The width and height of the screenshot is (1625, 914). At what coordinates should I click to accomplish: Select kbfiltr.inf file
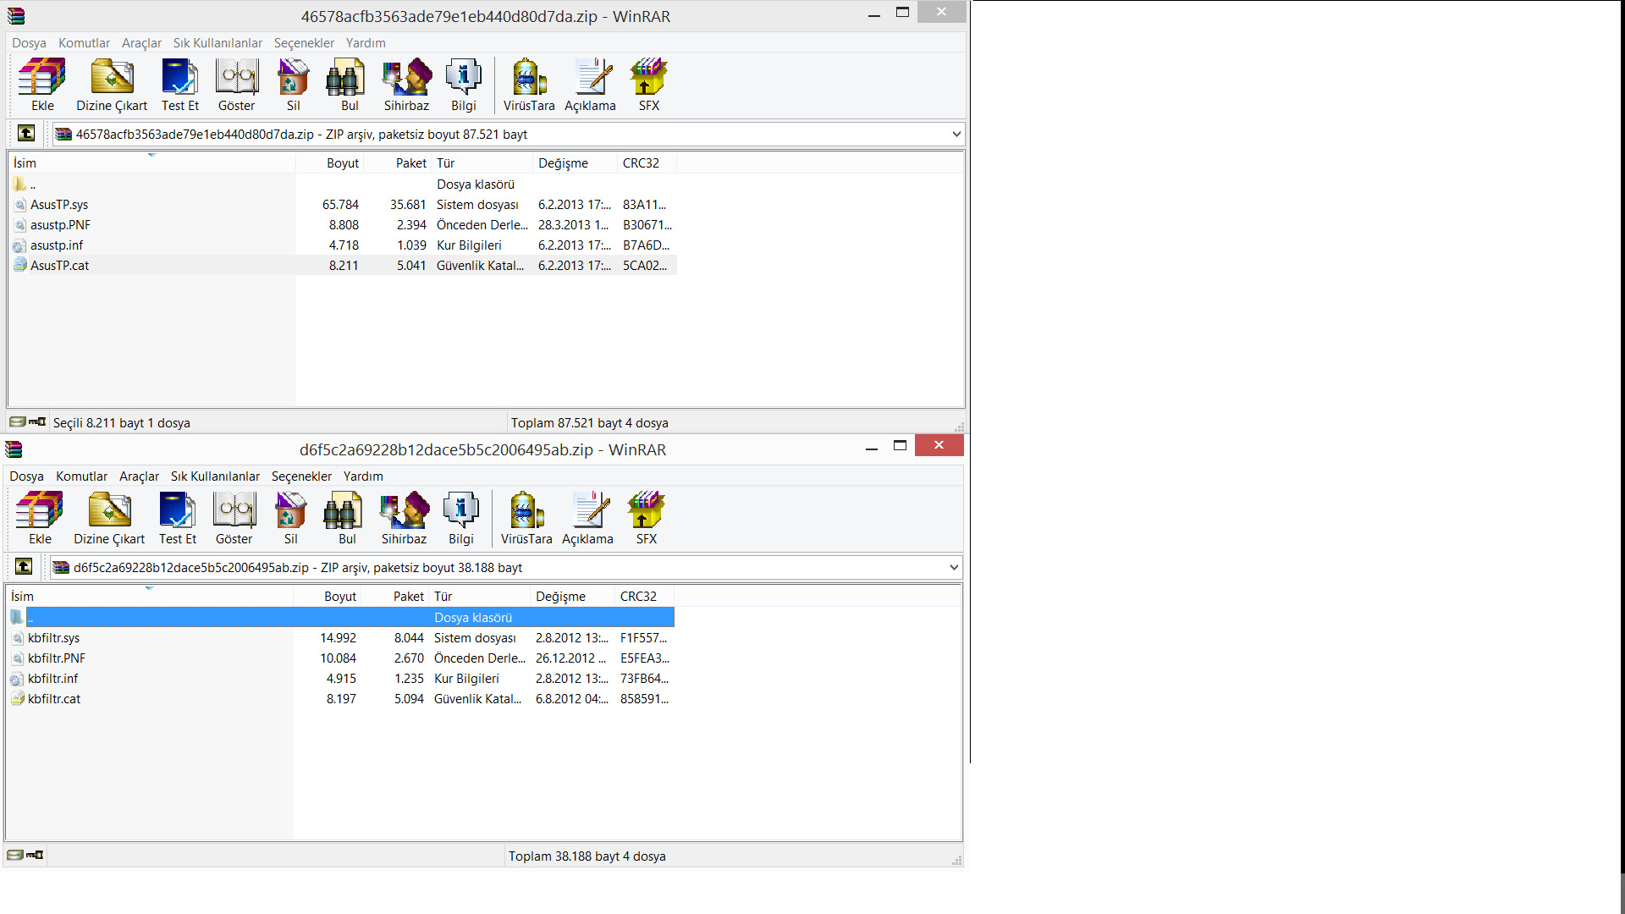(x=340, y=679)
